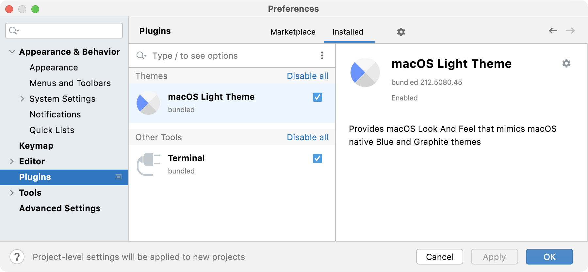Open the gear menu on the plugin details pane
Image resolution: width=588 pixels, height=272 pixels.
566,63
